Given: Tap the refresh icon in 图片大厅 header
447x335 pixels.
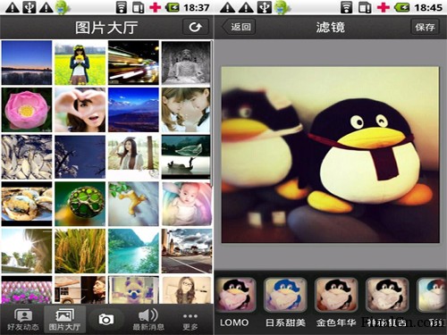Looking at the screenshot, I should tap(195, 27).
